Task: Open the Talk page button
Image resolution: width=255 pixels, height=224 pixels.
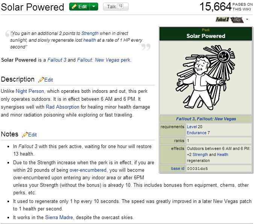Action: click(x=115, y=7)
